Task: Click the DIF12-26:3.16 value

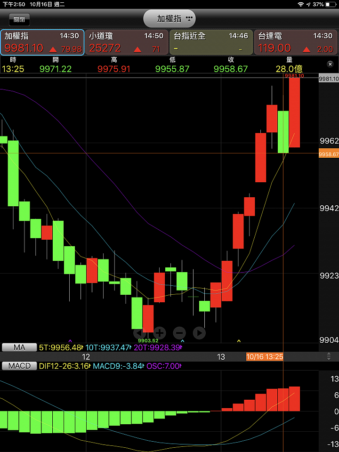Action: (x=65, y=366)
